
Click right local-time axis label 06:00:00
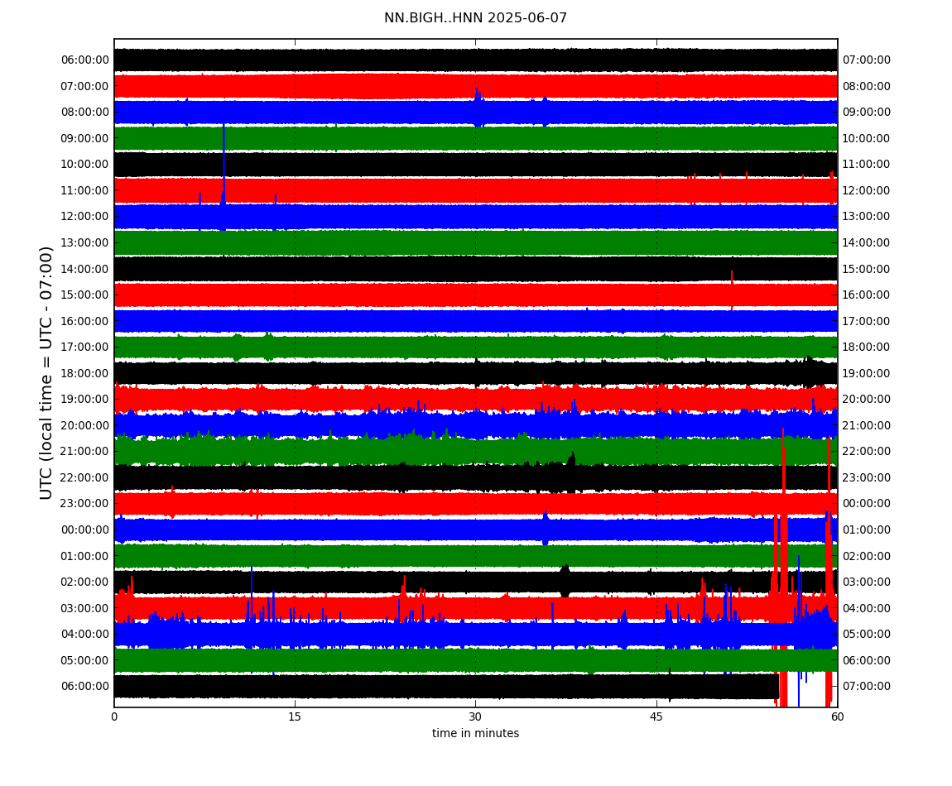coord(867,660)
